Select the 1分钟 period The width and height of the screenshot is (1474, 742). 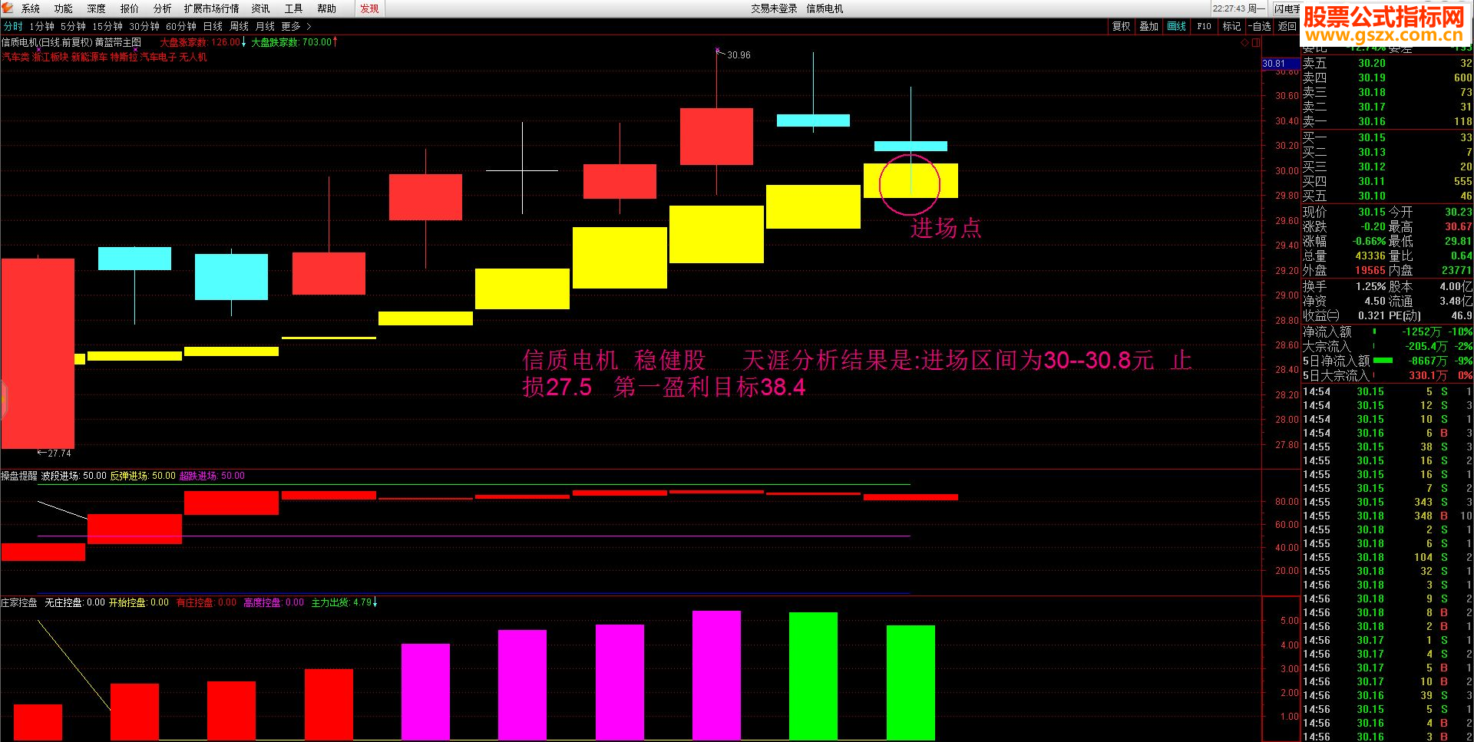[x=42, y=26]
